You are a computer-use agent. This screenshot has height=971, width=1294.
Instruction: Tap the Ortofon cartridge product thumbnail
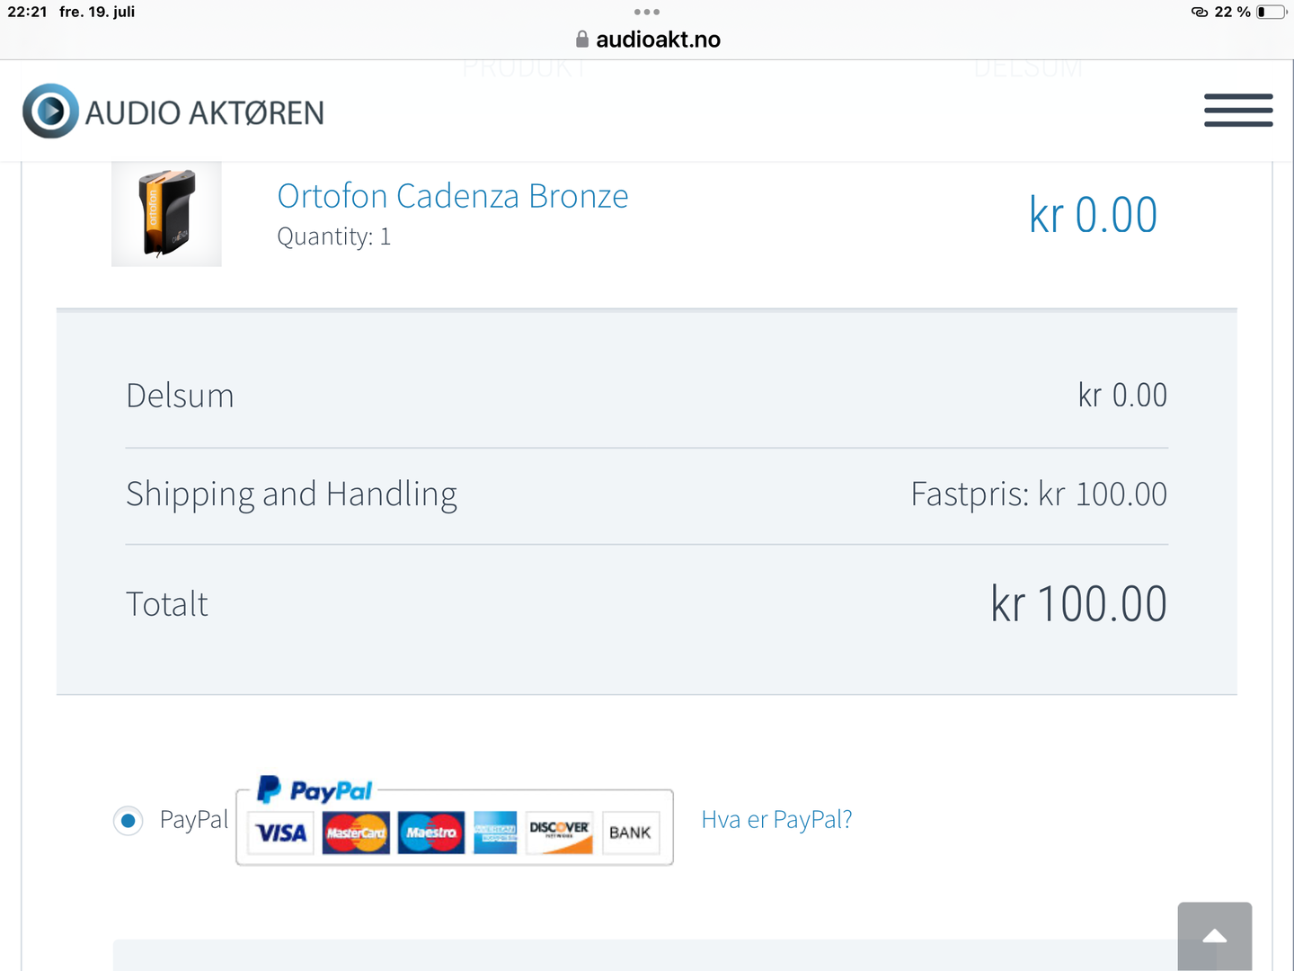(166, 214)
